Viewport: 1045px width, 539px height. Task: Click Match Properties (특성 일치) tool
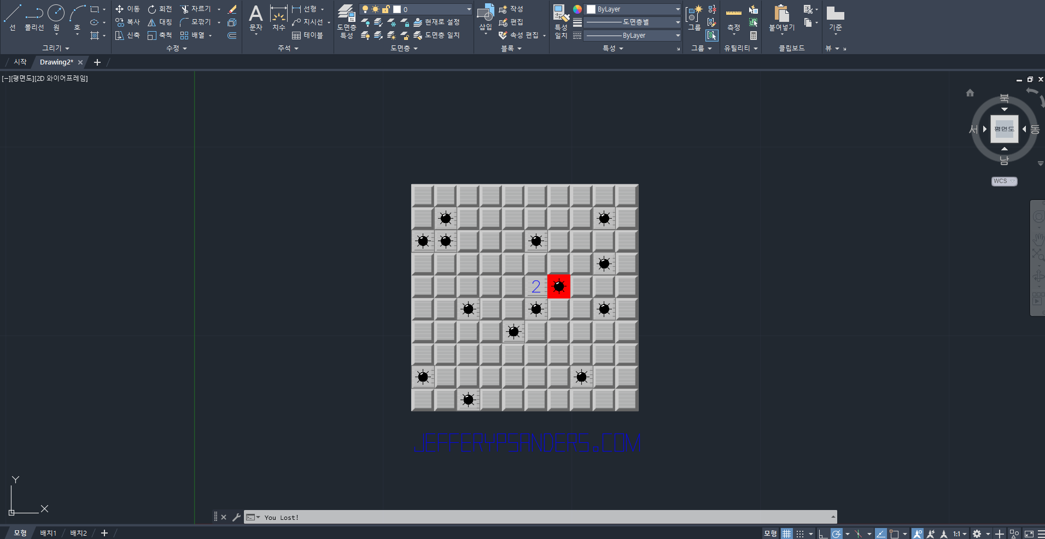[561, 21]
